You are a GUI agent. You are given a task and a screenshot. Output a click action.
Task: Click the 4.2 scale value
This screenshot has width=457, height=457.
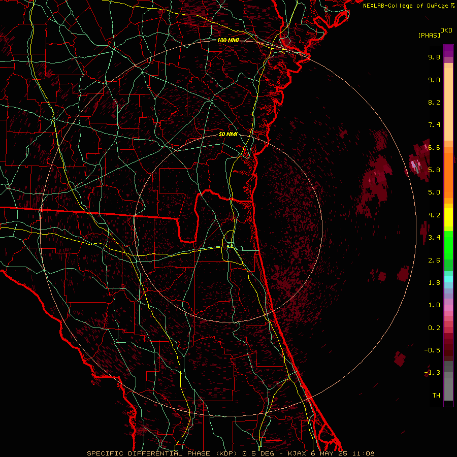point(434,215)
